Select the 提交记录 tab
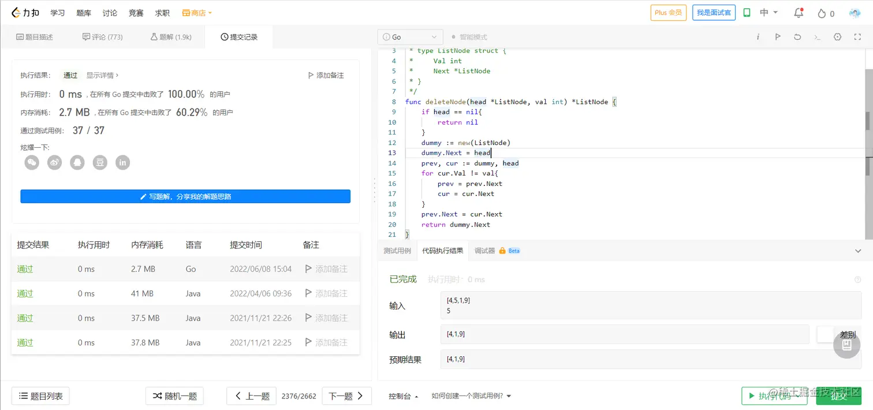 (x=239, y=37)
